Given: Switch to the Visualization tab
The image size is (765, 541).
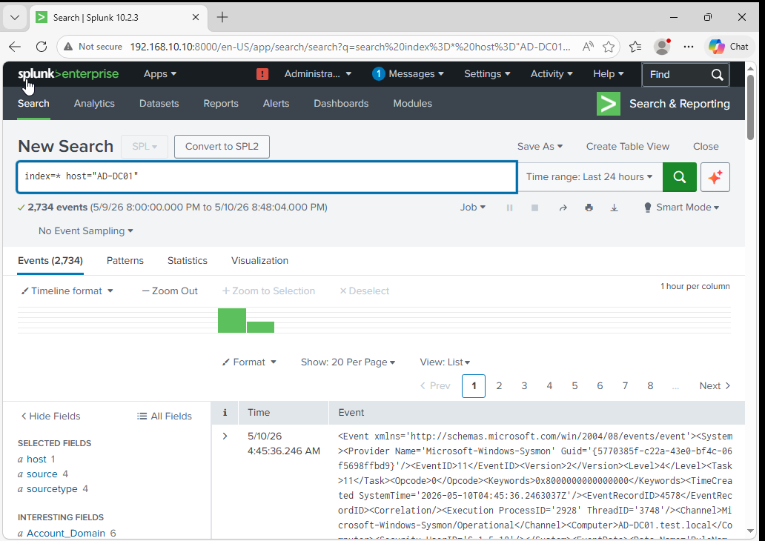Looking at the screenshot, I should [259, 261].
